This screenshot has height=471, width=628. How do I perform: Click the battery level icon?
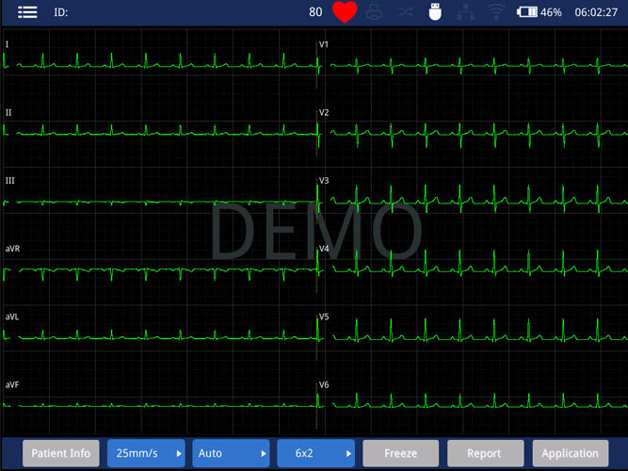(526, 12)
